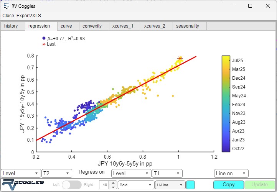Switch to the convexity tab
The width and height of the screenshot is (277, 192).
coord(92,26)
